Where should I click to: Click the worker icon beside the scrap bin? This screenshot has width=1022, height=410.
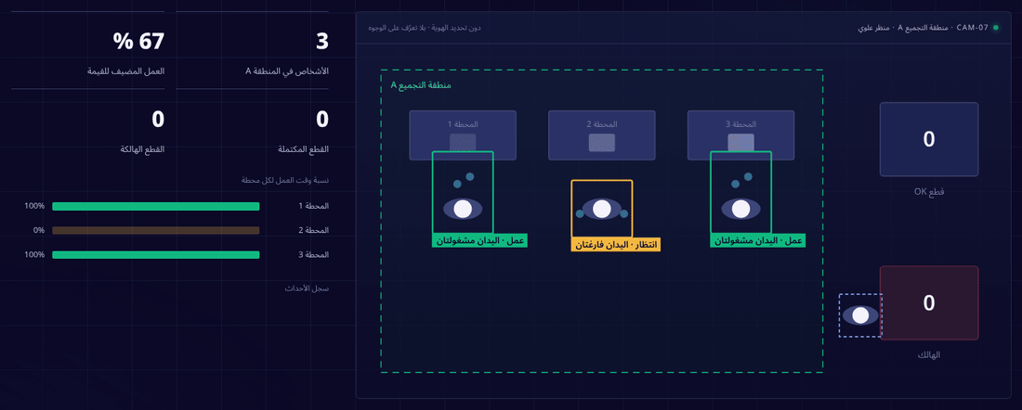point(861,315)
